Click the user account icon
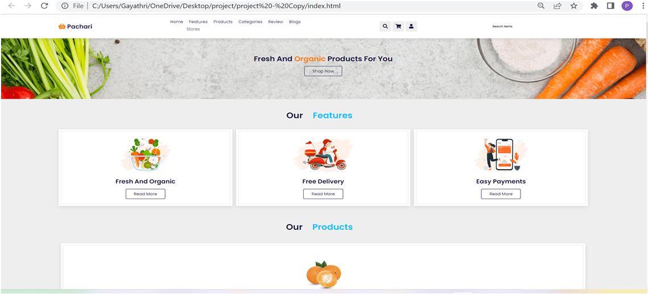This screenshot has width=648, height=294. pos(411,26)
